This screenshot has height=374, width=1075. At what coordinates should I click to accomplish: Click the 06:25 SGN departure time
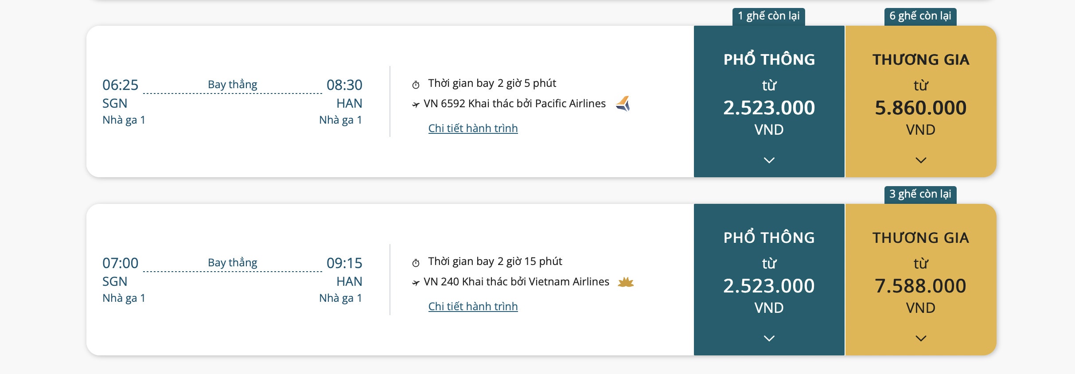tap(120, 85)
